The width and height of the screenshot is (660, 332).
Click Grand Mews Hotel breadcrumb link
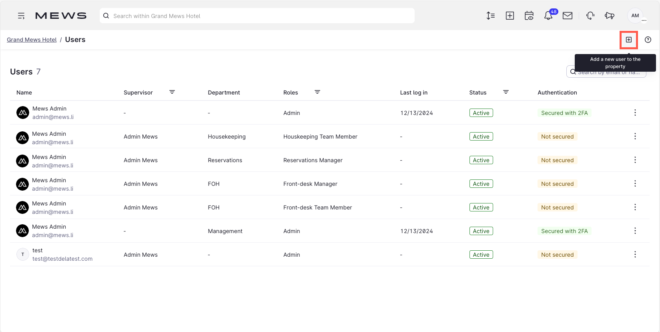(x=32, y=40)
